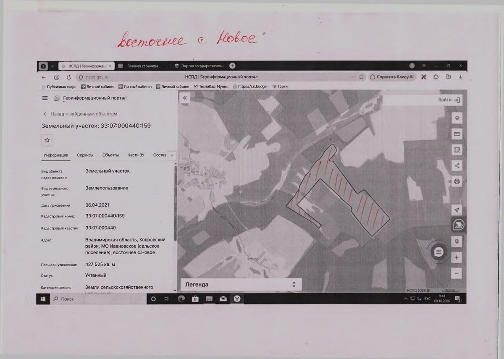The height and width of the screenshot is (359, 504).
Task: Collapse the left information panel
Action: coord(184,98)
